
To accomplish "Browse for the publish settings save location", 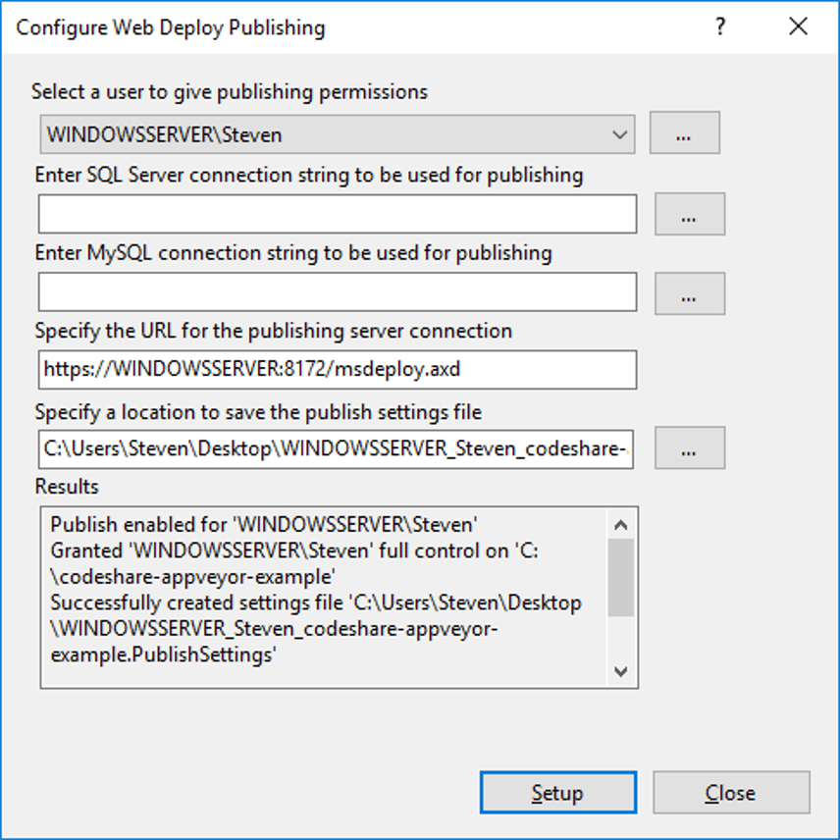I will [689, 448].
